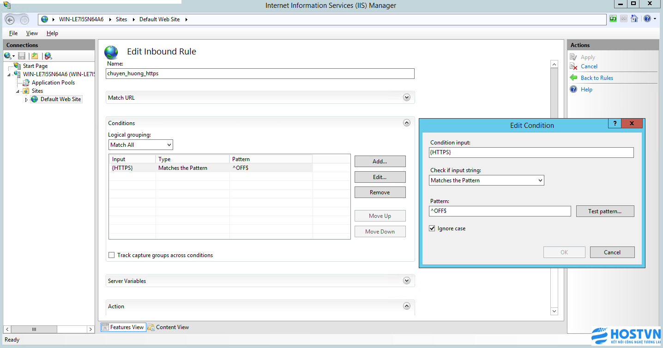Click the rule Name input field
Image resolution: width=663 pixels, height=348 pixels.
(260, 73)
